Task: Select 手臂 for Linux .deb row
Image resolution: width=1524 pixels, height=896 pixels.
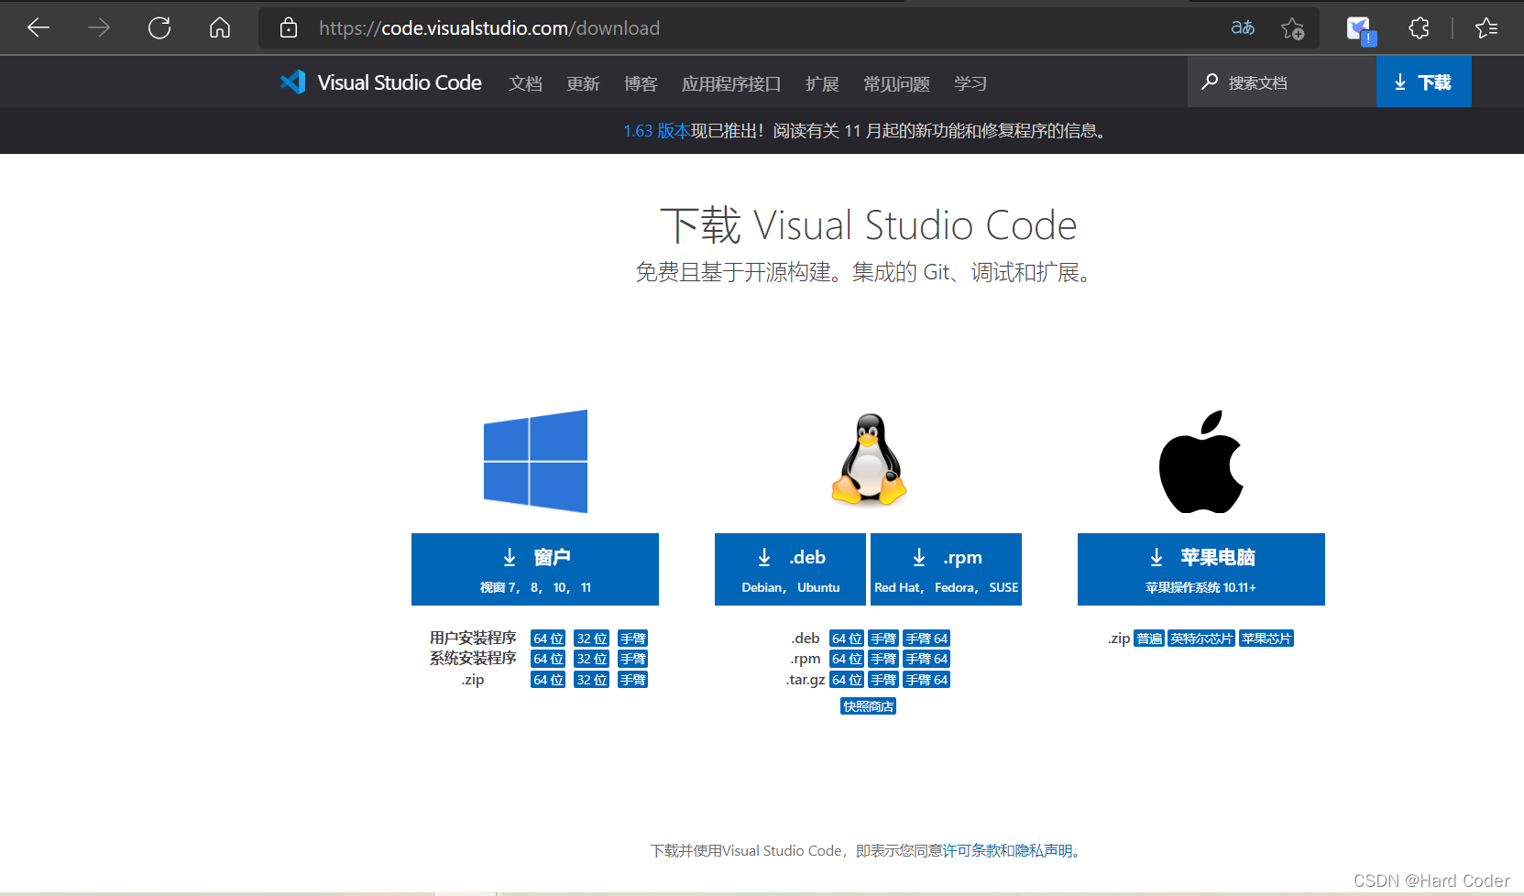Action: point(883,639)
